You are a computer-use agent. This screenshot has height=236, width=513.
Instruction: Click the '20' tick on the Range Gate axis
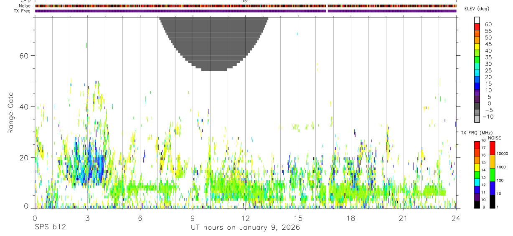tap(23, 157)
